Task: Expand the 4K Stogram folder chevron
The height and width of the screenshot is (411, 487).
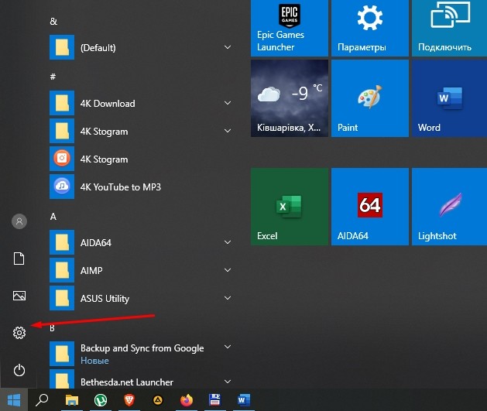Action: pos(228,131)
